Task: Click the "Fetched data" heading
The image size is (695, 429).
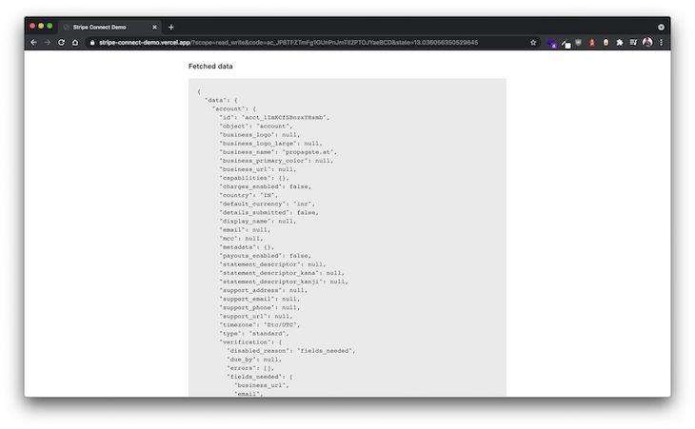Action: click(x=210, y=66)
